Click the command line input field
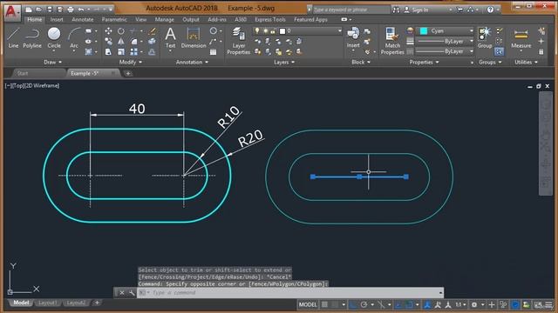This screenshot has width=558, height=313. 290,293
